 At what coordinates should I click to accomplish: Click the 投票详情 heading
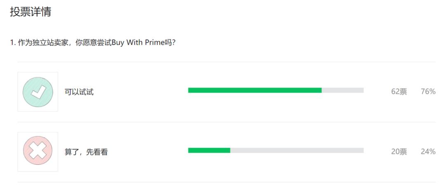point(30,12)
